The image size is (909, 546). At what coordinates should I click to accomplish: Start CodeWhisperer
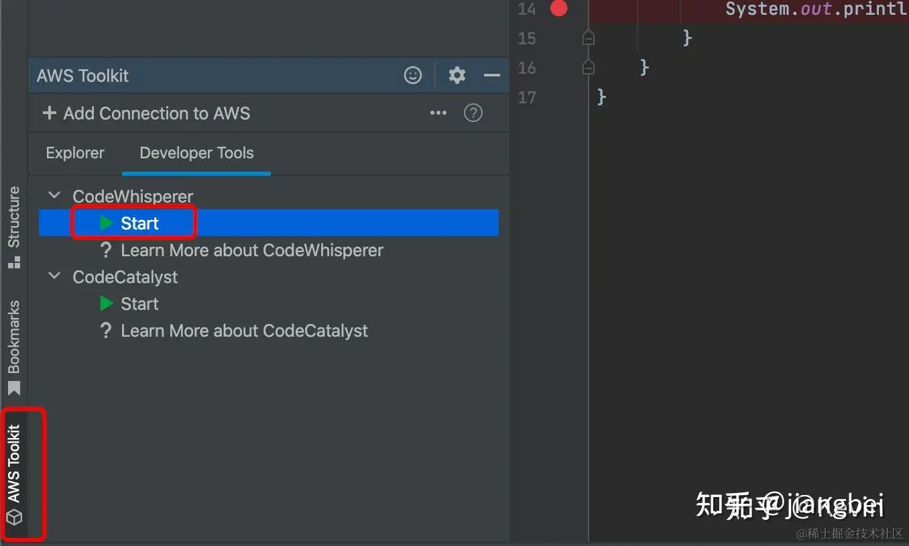pos(139,223)
